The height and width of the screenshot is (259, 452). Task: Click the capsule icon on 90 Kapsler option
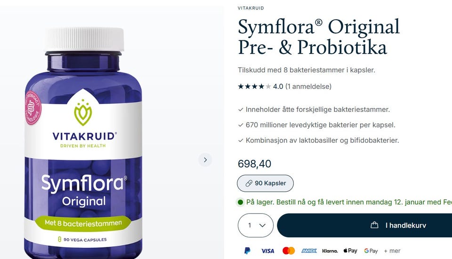(249, 183)
